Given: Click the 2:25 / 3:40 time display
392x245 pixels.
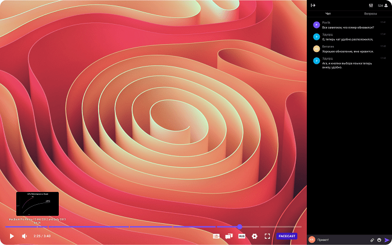Looking at the screenshot, I should (x=42, y=236).
